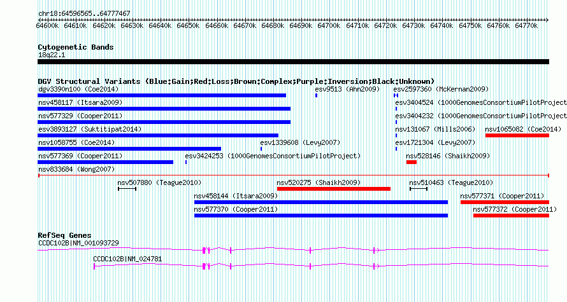Click the blue bar under nsv1058755
The image size is (567, 302).
129,149
